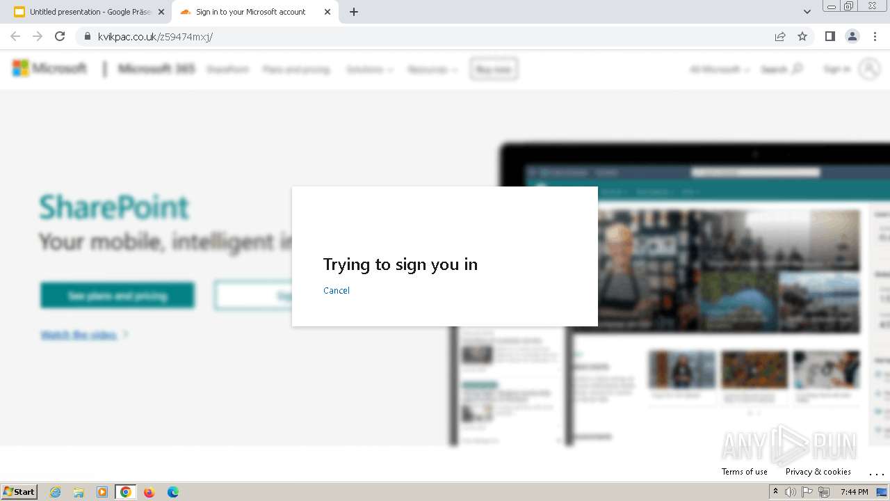The height and width of the screenshot is (501, 890).
Task: Click the Cancel link in sign-in dialog
Action: pos(337,290)
